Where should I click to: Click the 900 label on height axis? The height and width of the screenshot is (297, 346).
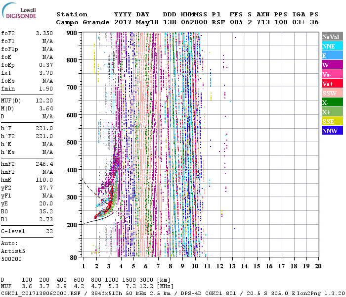tap(72, 33)
